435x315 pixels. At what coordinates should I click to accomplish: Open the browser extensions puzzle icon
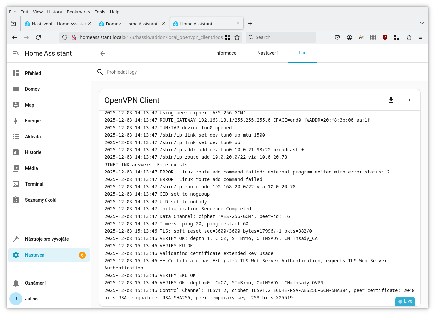pyautogui.click(x=409, y=37)
